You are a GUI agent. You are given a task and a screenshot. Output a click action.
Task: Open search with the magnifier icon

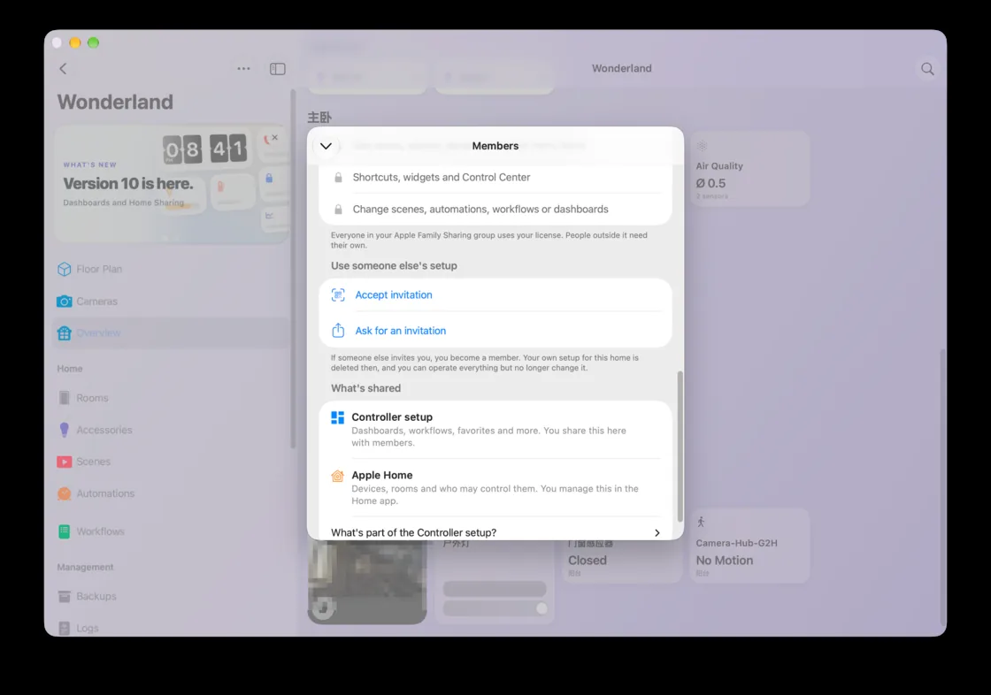coord(927,69)
